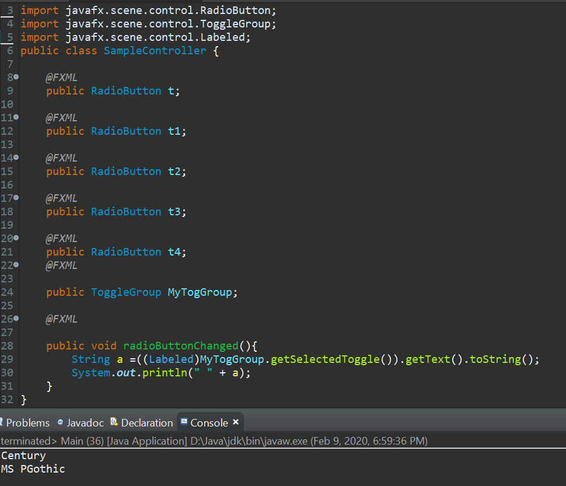The height and width of the screenshot is (486, 566).
Task: Collapse the fold marker at line 20
Action: [16, 238]
